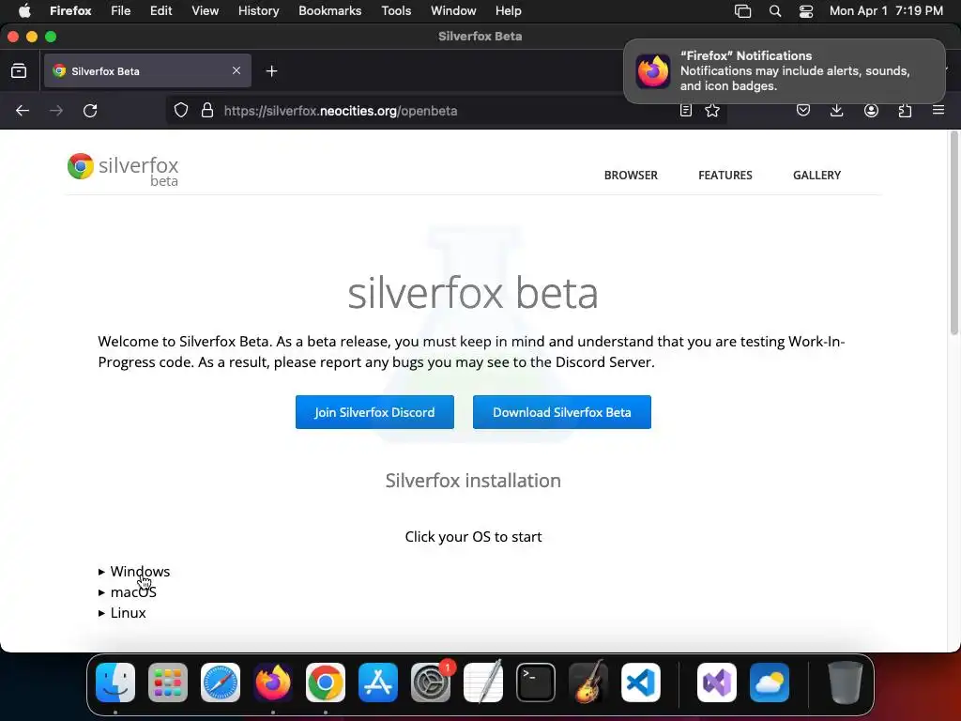Open the App Store from the Dock
The image size is (961, 721).
[378, 682]
